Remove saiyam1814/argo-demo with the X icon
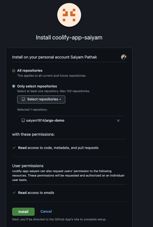The width and height of the screenshot is (153, 227). pyautogui.click(x=118, y=121)
